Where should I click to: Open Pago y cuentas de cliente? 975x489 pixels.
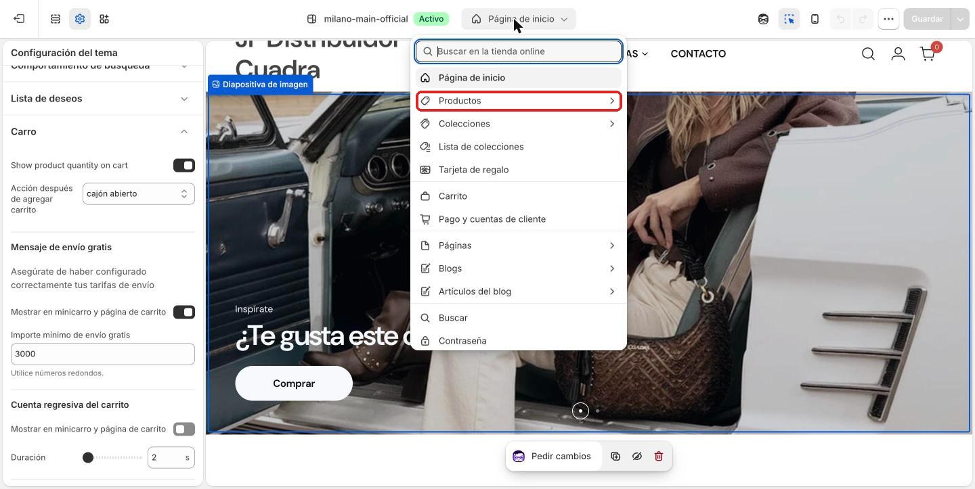(x=519, y=219)
